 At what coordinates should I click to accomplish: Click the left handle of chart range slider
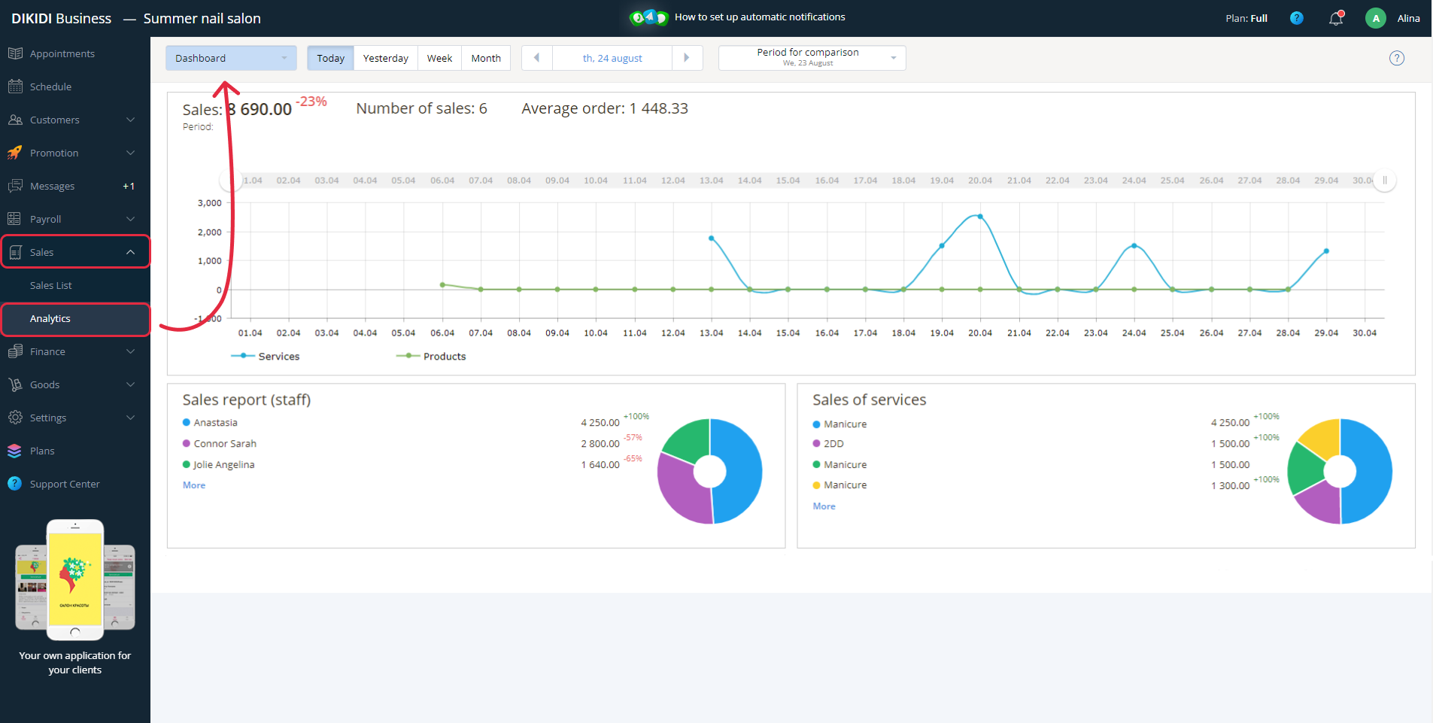230,181
